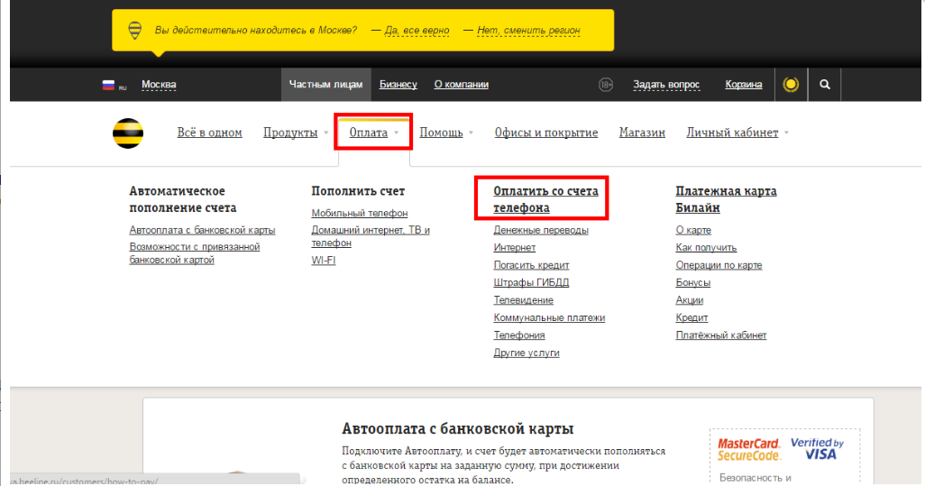Open the search magnifier icon
Screen dimensions: 925x486
(x=825, y=85)
